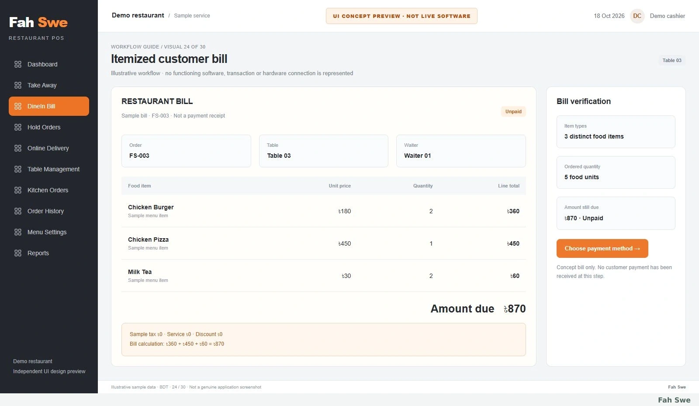Select the Table 03 info card
Screen dimensions: 699x406
click(324, 151)
